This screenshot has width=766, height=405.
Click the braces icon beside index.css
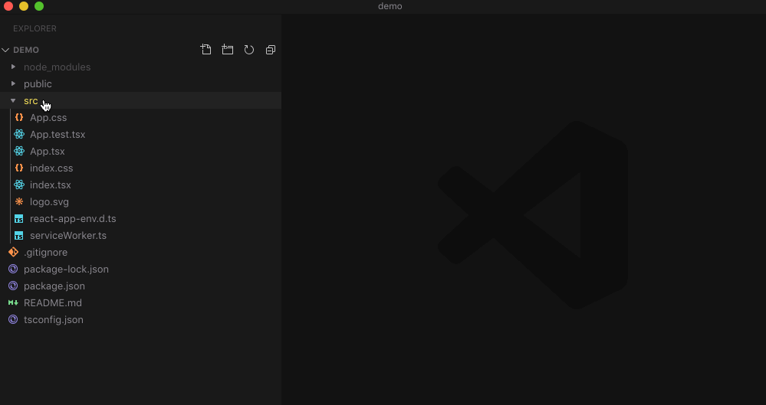[19, 168]
